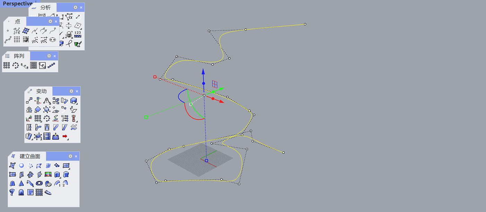Switch to the 分析 toolbar tab
This screenshot has width=486, height=212.
click(x=45, y=7)
